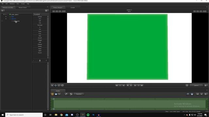Screen dimensions: 209x117
Task: Click the green shot clip in the timeline
Action: 130,104
